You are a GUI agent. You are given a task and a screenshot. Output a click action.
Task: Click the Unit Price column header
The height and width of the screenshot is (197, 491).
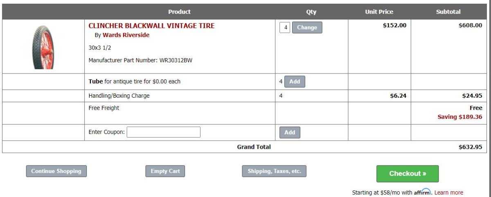click(379, 12)
